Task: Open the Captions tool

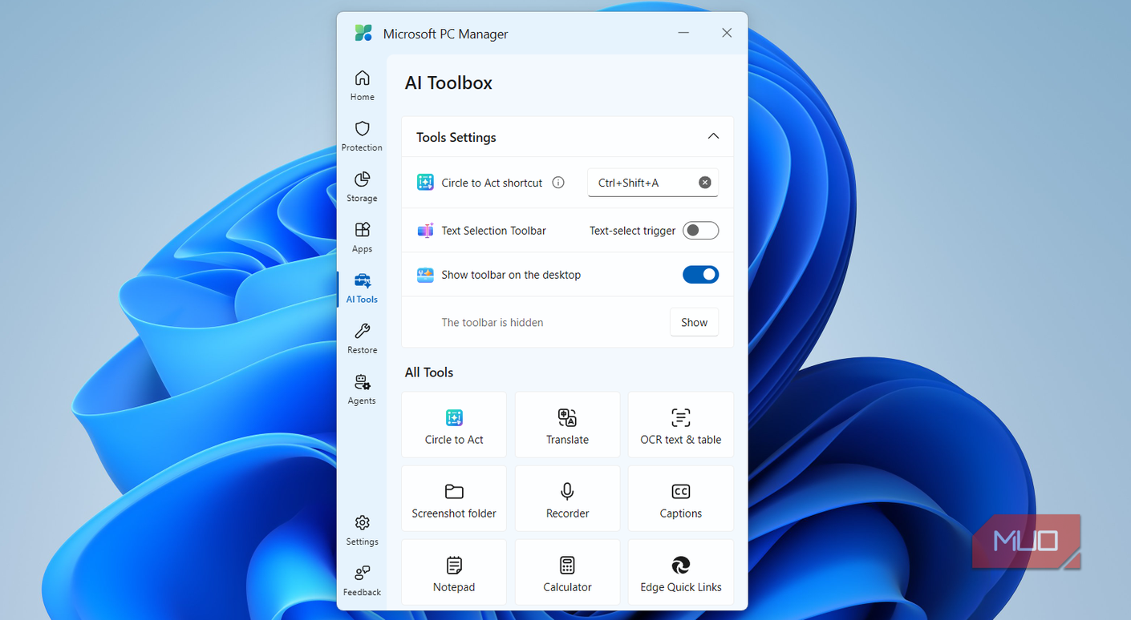Action: 680,498
